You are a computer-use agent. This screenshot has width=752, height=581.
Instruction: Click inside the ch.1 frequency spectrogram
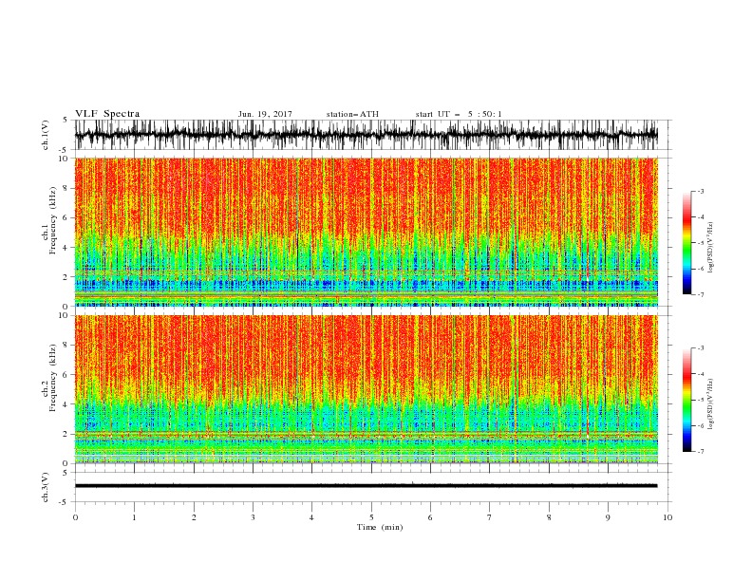[x=366, y=232]
